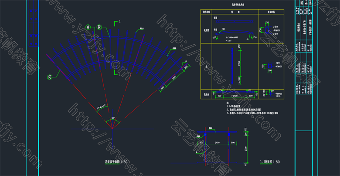
Task: Click the component table title above the yellow table
Action: [x=238, y=4]
